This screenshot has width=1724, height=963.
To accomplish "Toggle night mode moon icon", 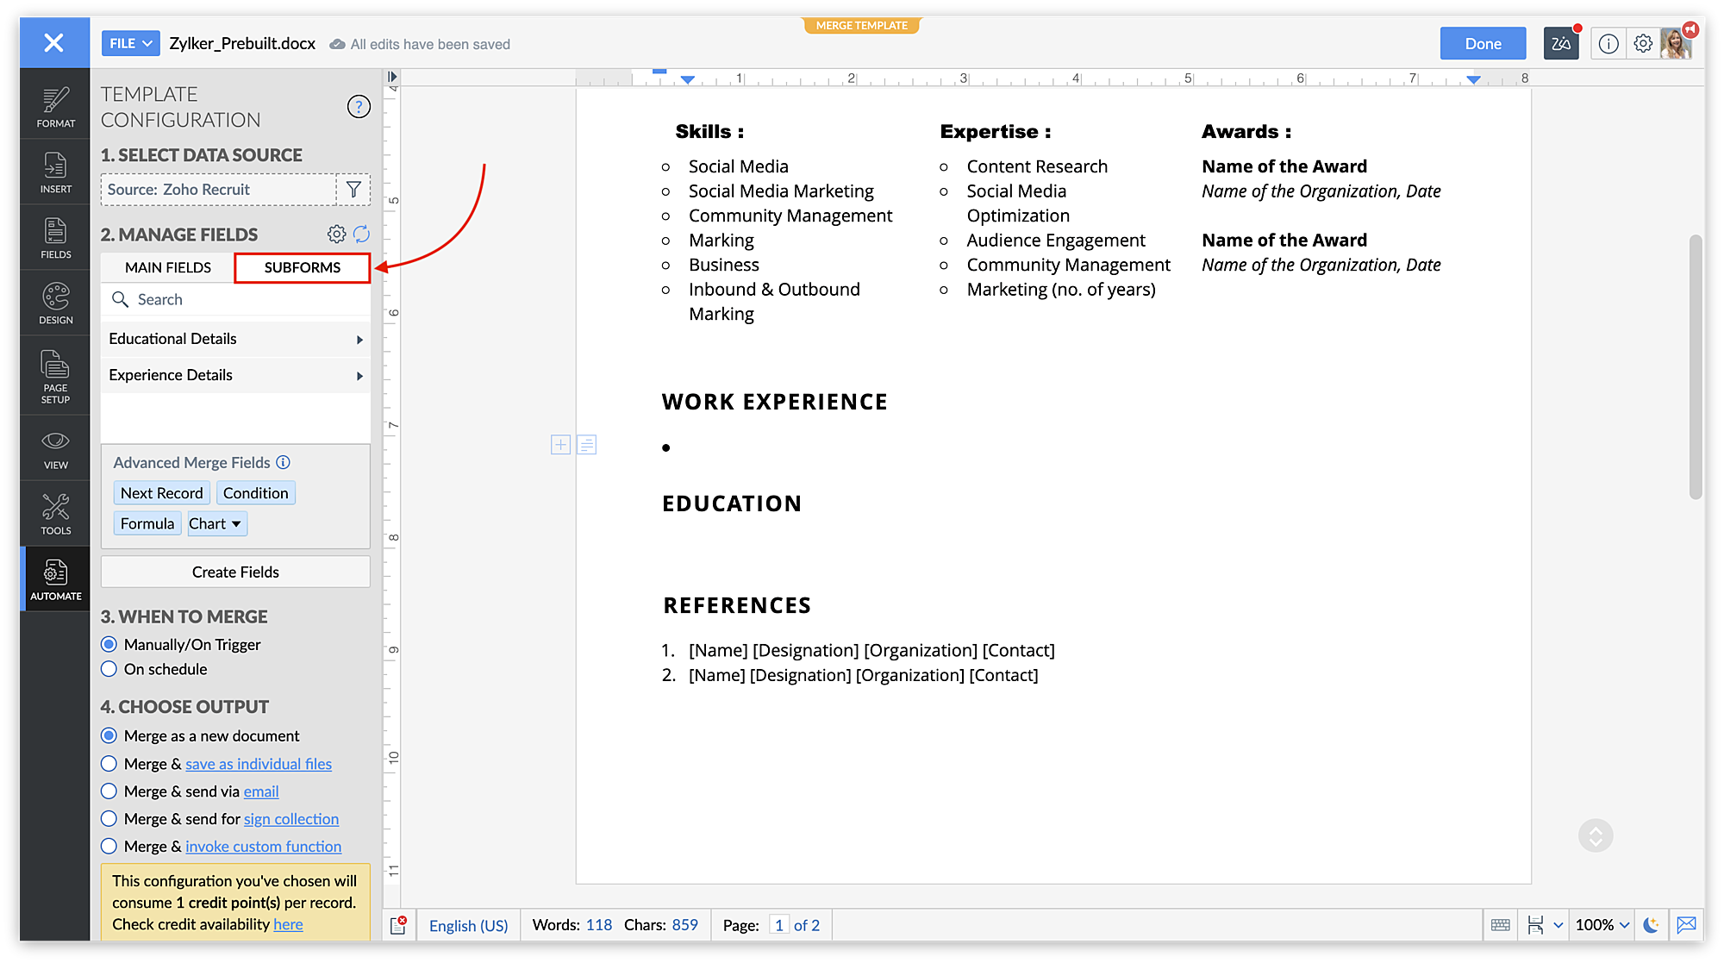I will (x=1651, y=925).
